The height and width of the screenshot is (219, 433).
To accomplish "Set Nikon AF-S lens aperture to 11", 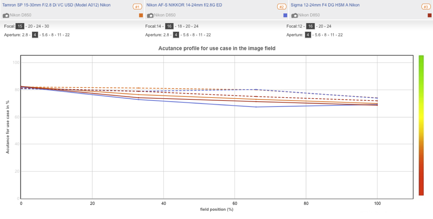I will [x=200, y=35].
